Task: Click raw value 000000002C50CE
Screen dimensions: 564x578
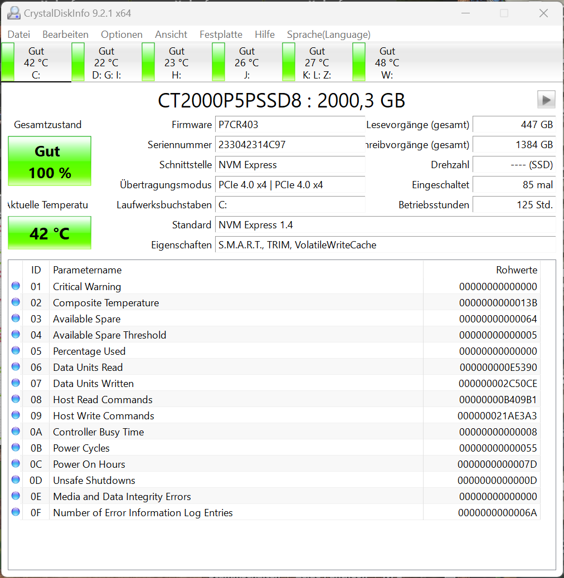Action: pyautogui.click(x=498, y=383)
